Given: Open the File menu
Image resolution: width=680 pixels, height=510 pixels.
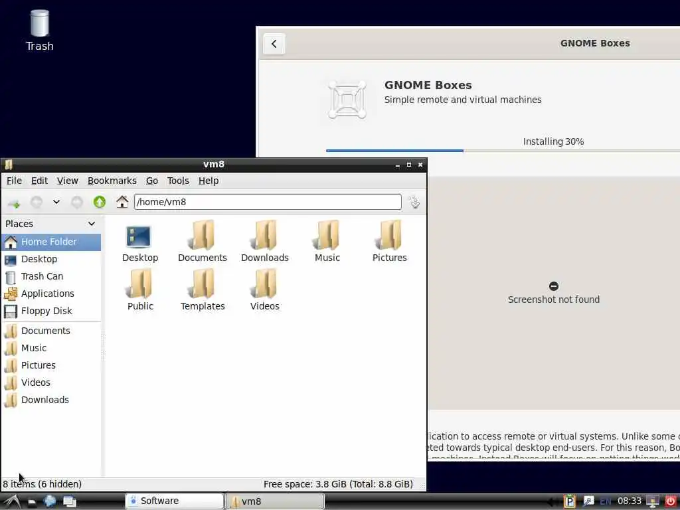Looking at the screenshot, I should point(14,181).
